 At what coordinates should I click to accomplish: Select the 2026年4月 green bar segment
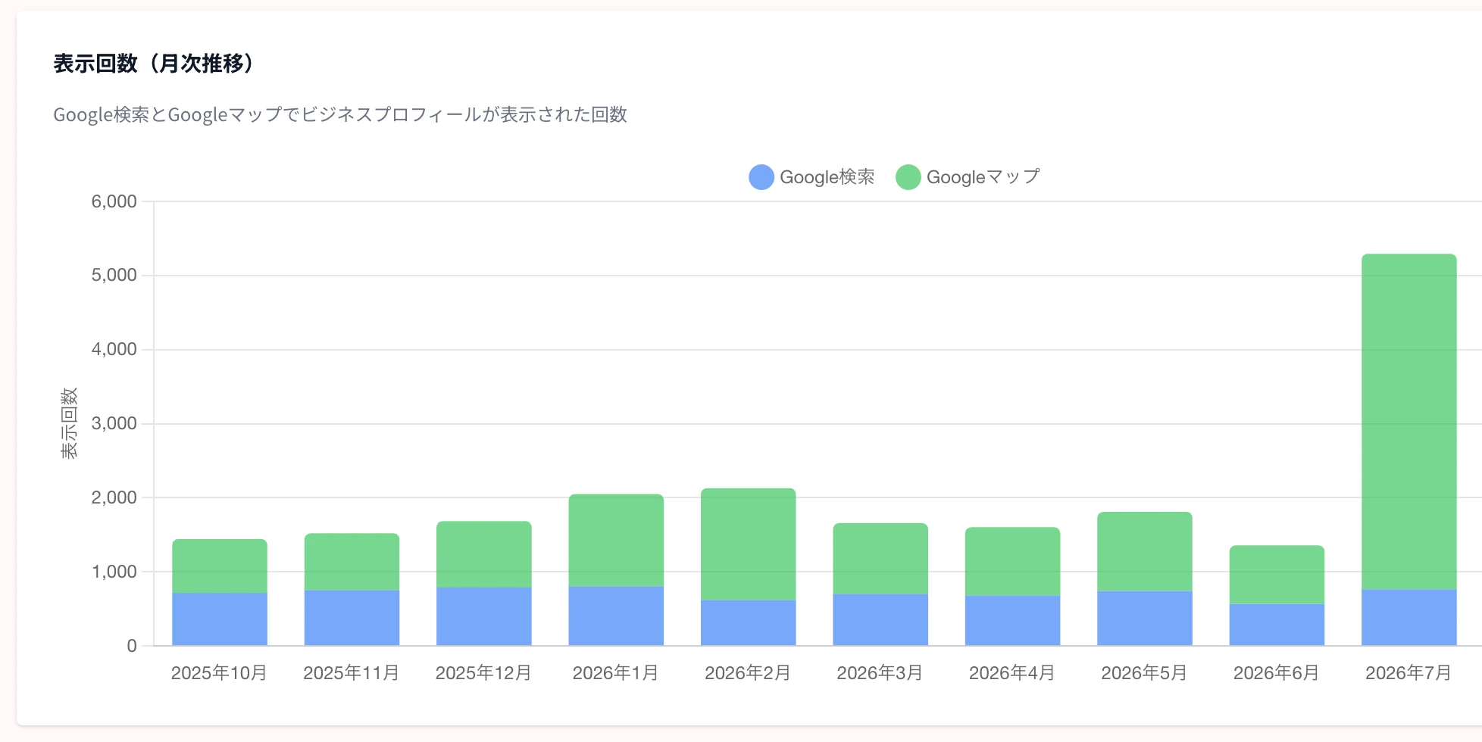(x=1012, y=562)
